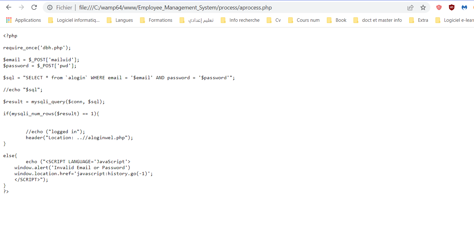This screenshot has height=248, width=474.
Task: Open the Extra bookmark folder
Action: (x=419, y=20)
